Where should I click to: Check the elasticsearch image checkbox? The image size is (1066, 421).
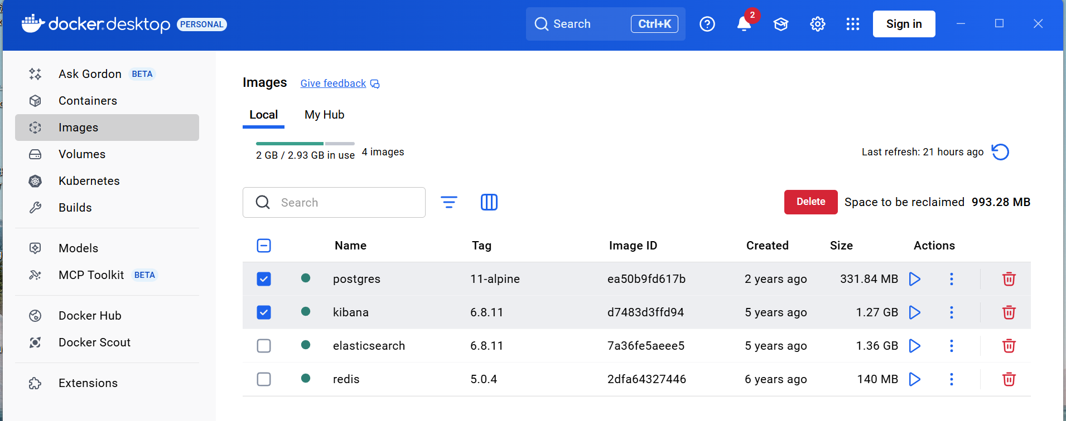point(264,346)
